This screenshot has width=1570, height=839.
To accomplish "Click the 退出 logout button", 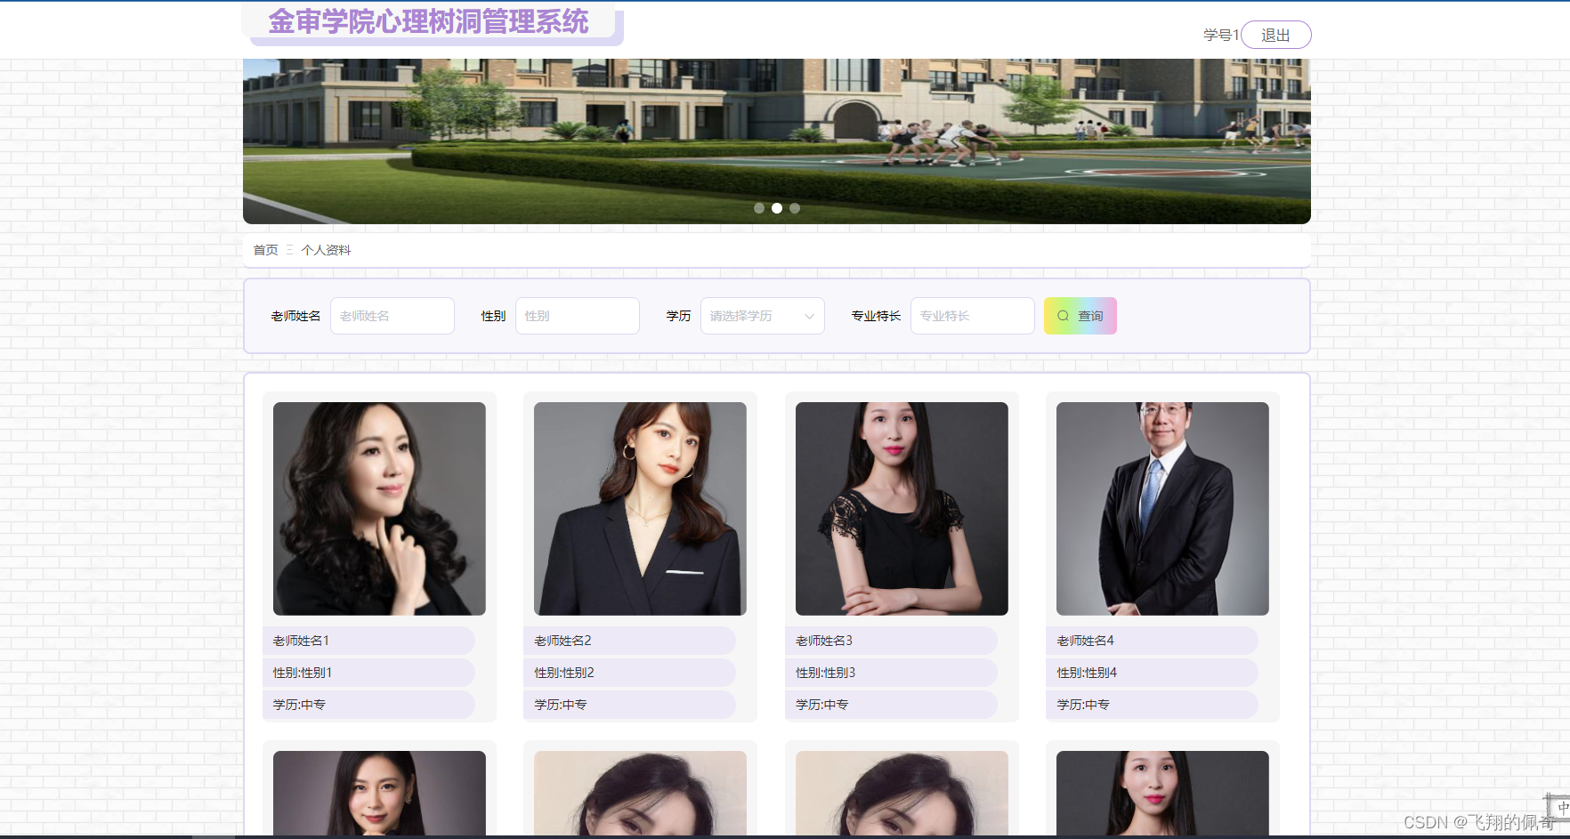I will click(x=1275, y=35).
